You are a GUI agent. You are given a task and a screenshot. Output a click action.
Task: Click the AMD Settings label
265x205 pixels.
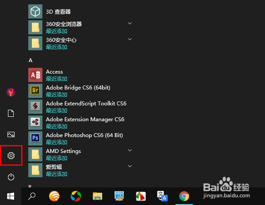coord(63,151)
